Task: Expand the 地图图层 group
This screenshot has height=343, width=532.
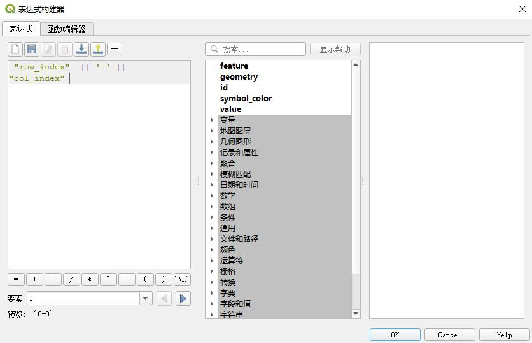Action: [x=212, y=131]
